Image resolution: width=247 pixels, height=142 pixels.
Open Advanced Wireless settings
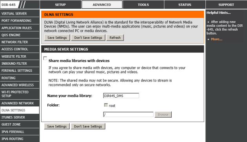click(x=20, y=85)
